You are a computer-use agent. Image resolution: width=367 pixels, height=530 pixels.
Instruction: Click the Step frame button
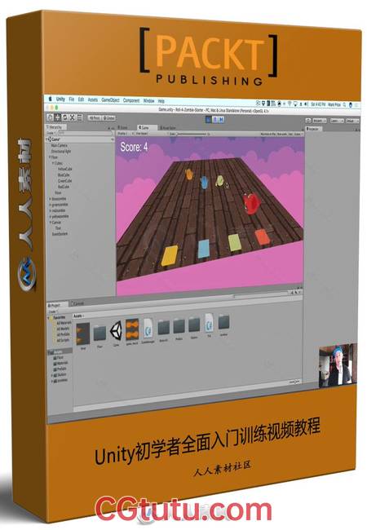click(221, 119)
